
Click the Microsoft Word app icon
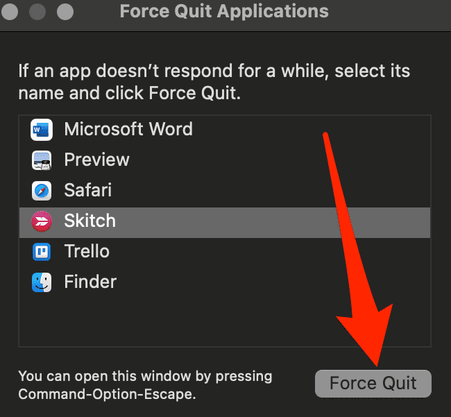pyautogui.click(x=42, y=130)
